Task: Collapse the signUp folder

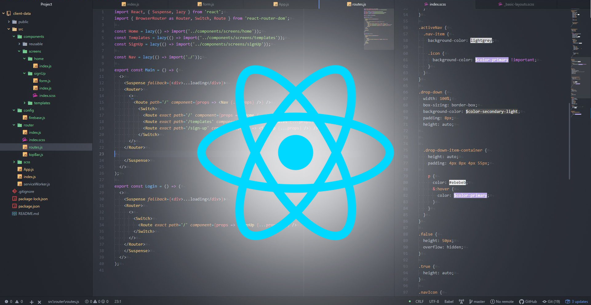Action: click(24, 73)
